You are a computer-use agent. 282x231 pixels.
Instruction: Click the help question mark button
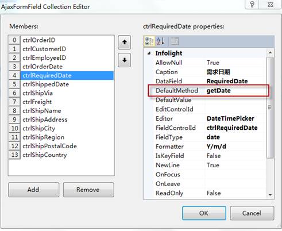pos(252,4)
